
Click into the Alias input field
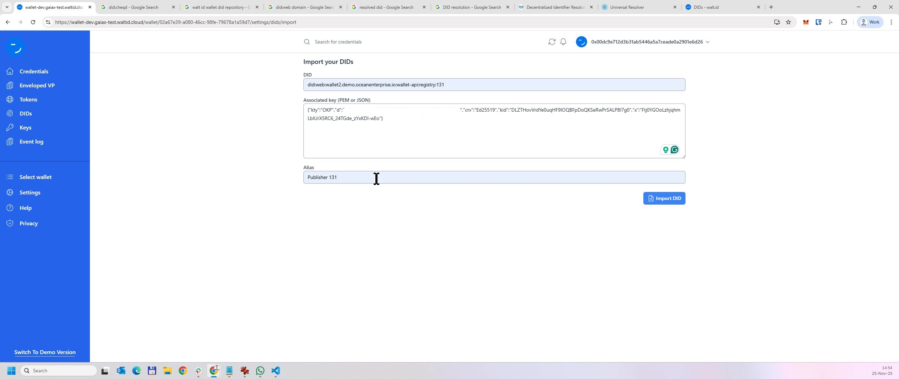494,177
